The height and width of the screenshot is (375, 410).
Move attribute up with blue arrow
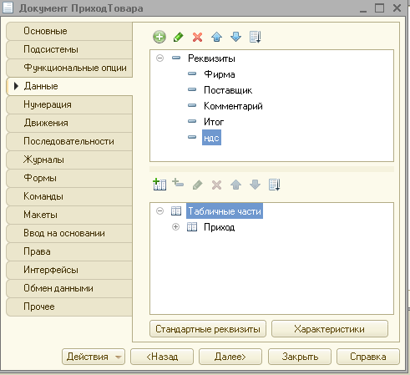coord(216,37)
